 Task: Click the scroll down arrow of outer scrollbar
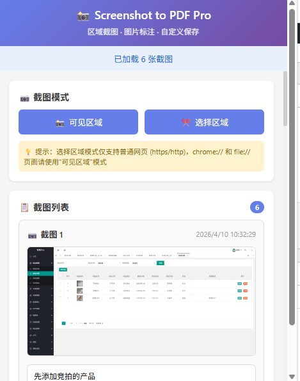pos(292,377)
